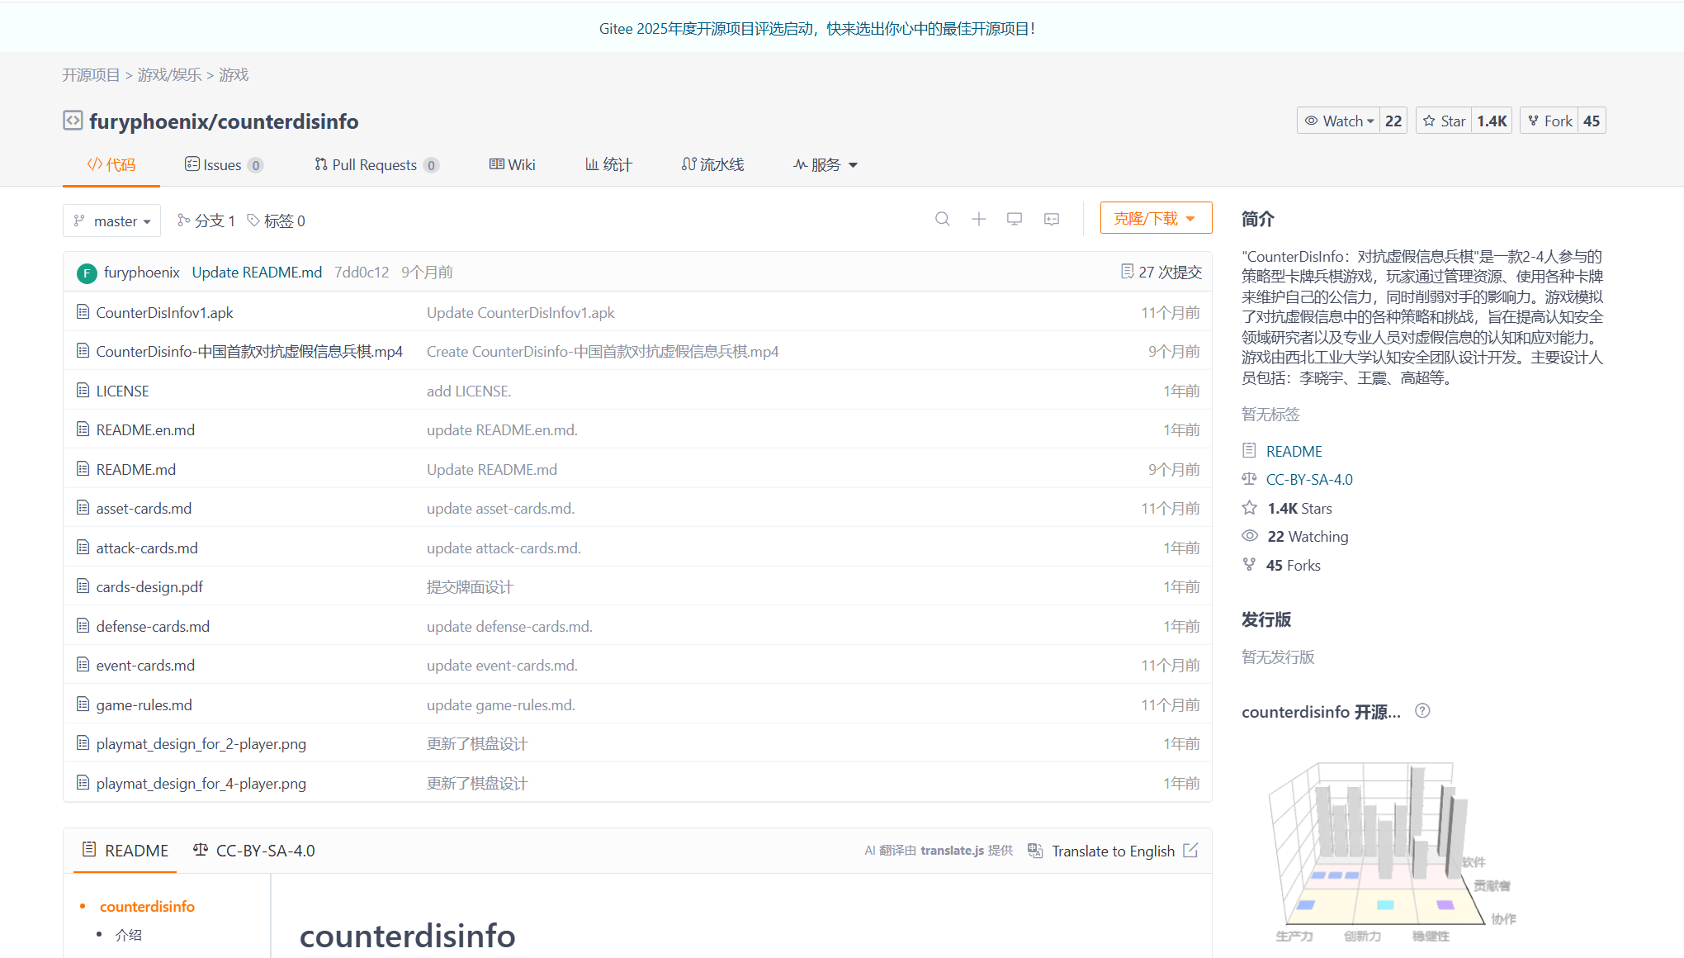Fork the repository
Screen dimensions: 1684x958
[1549, 121]
